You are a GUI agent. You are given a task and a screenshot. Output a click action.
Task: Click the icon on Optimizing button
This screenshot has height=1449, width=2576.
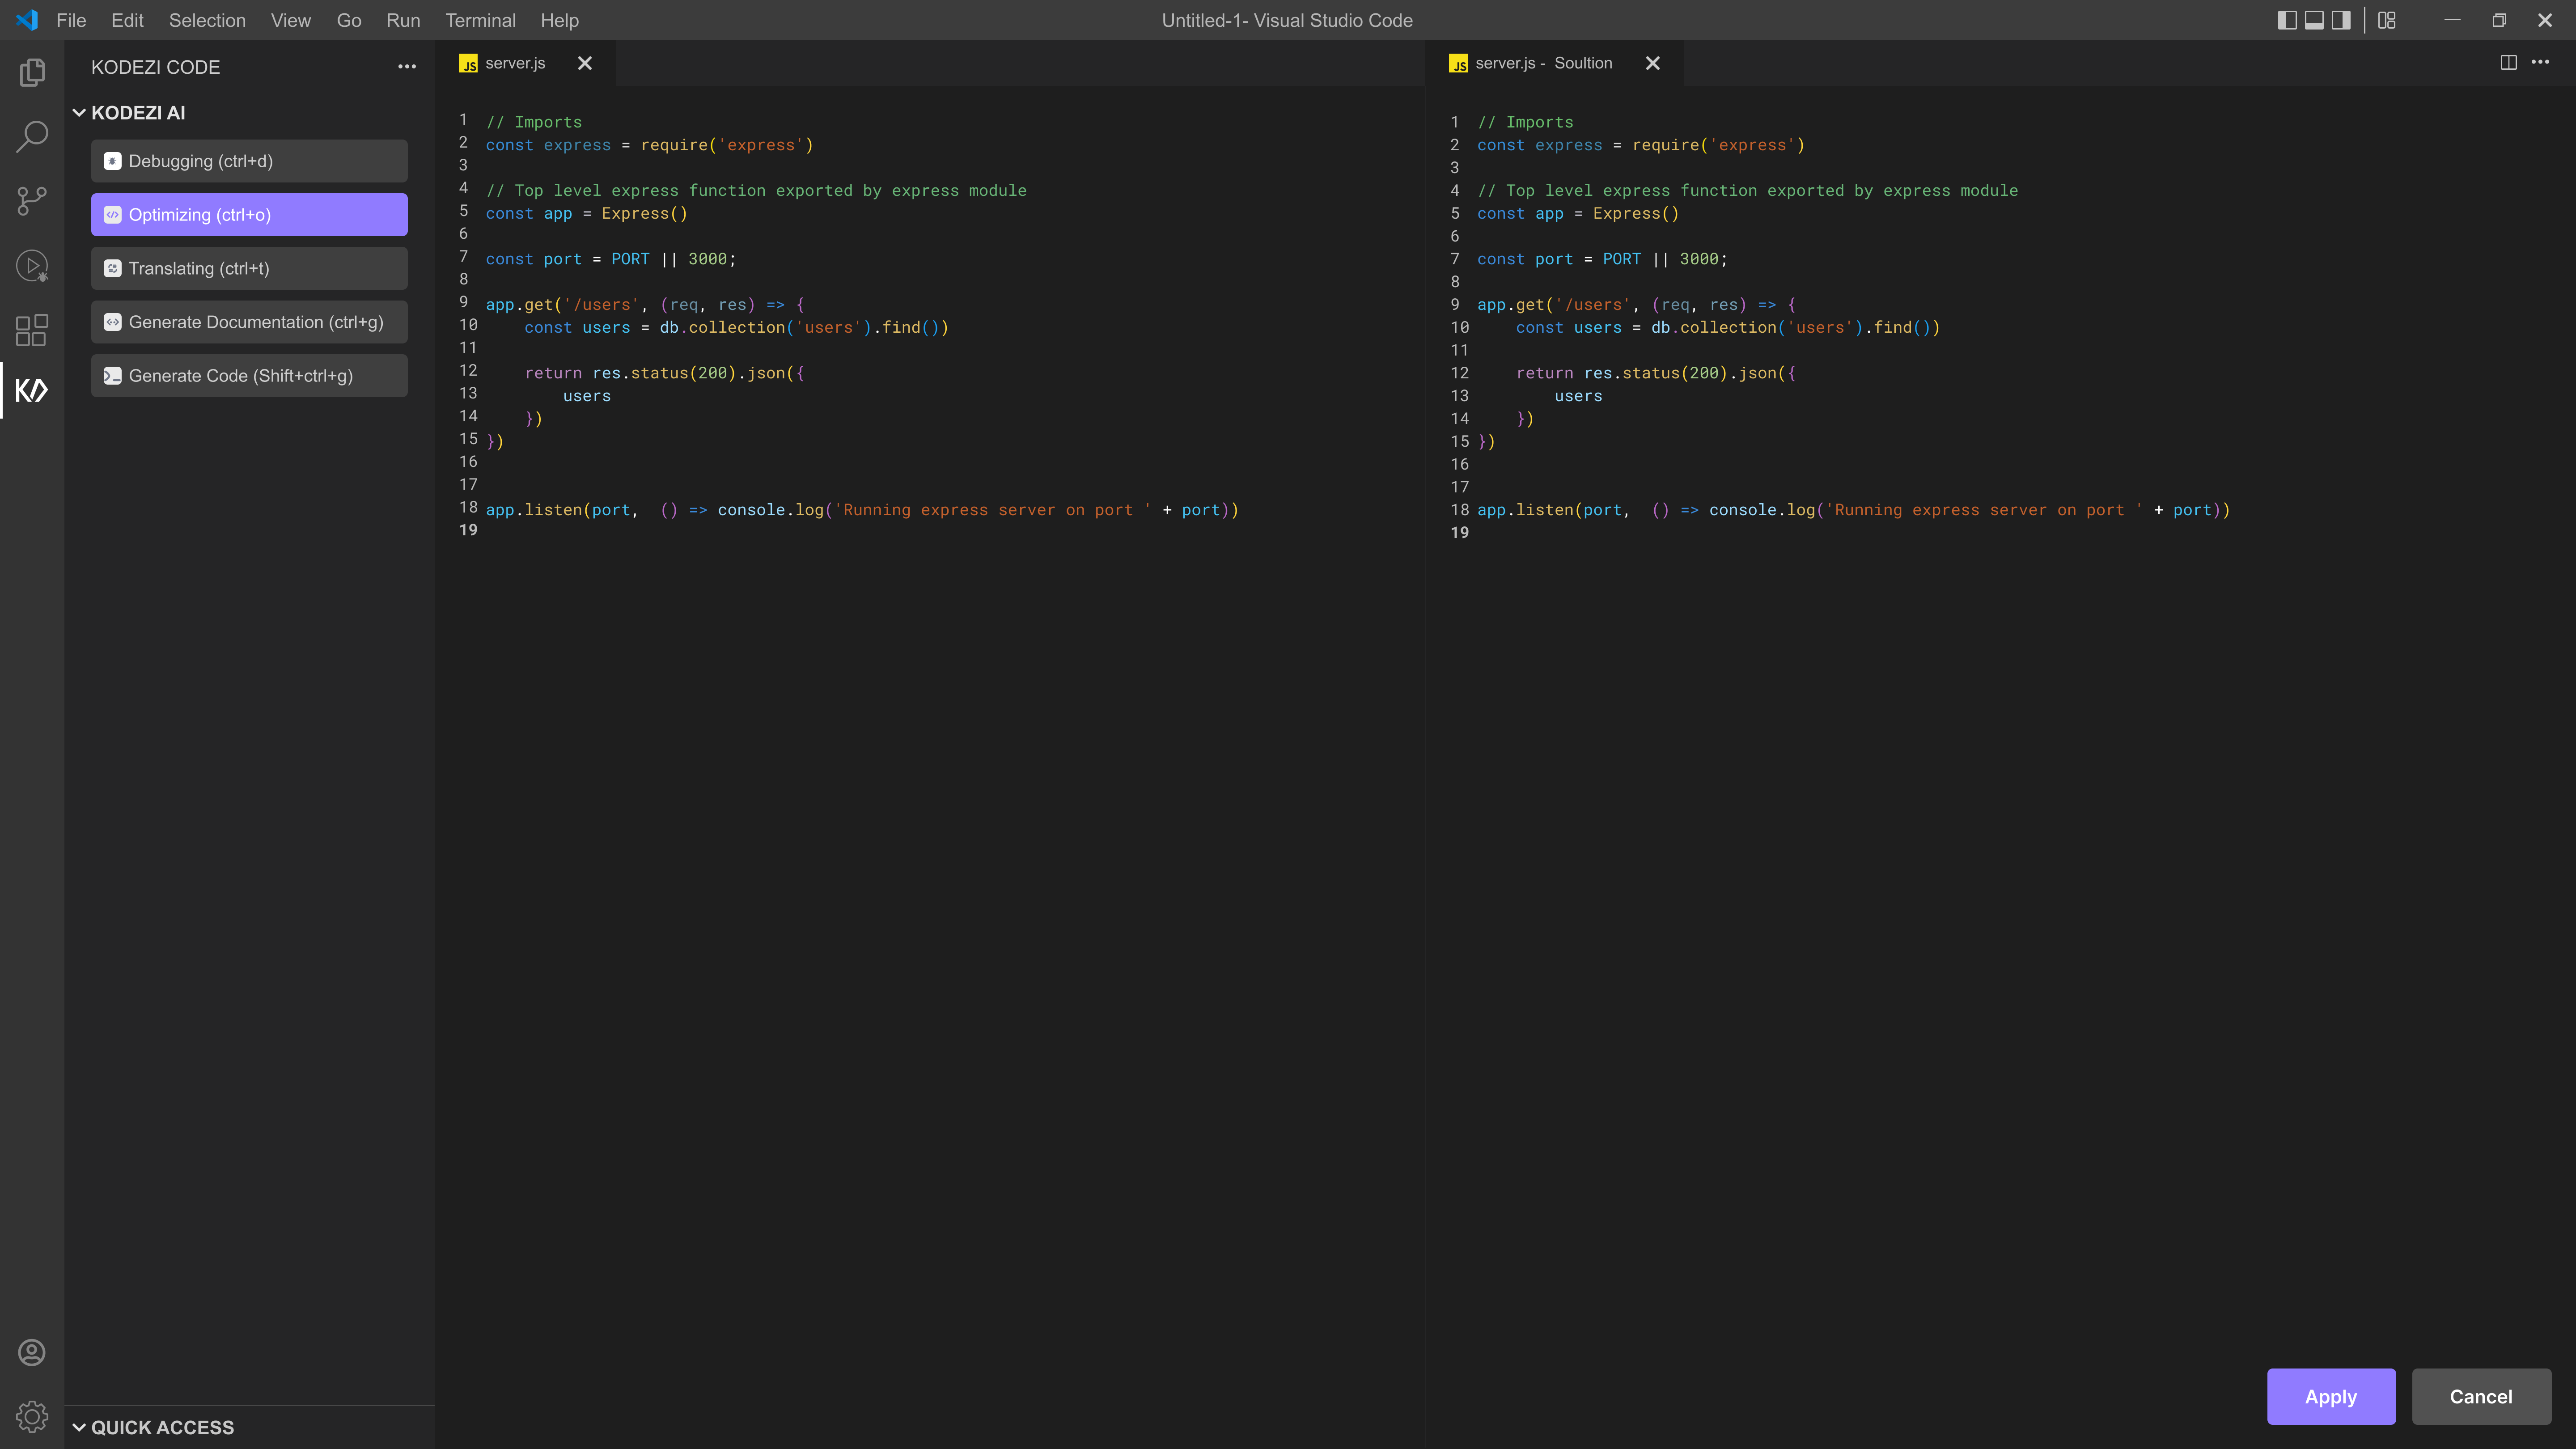(113, 215)
